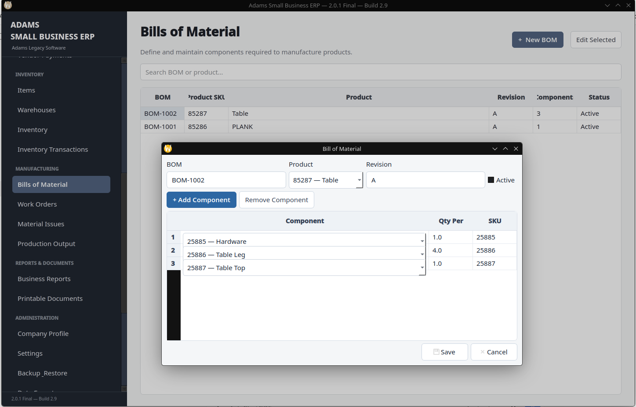
Task: Click product SKU cell 85286
Action: [x=207, y=127]
